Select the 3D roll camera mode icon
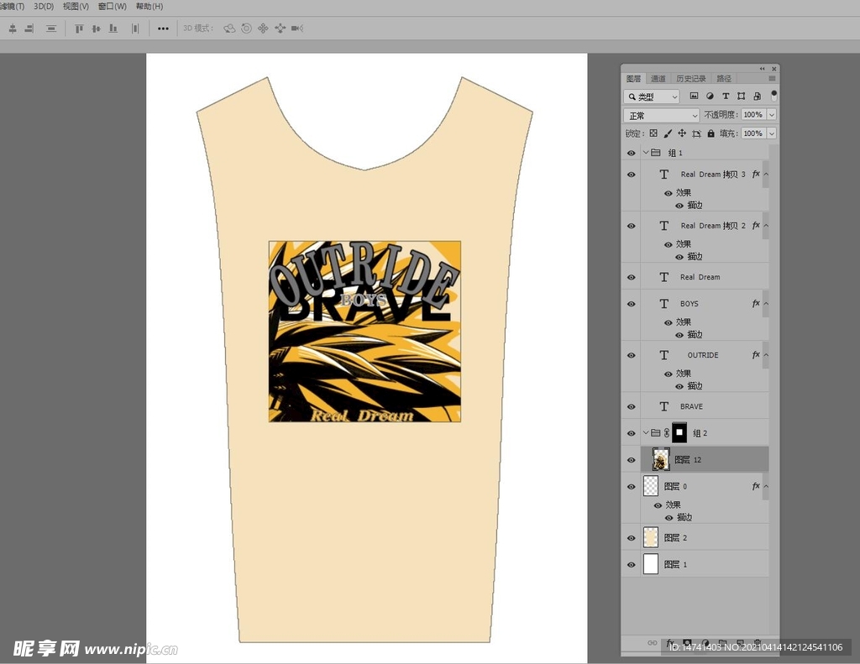This screenshot has height=664, width=860. (247, 29)
